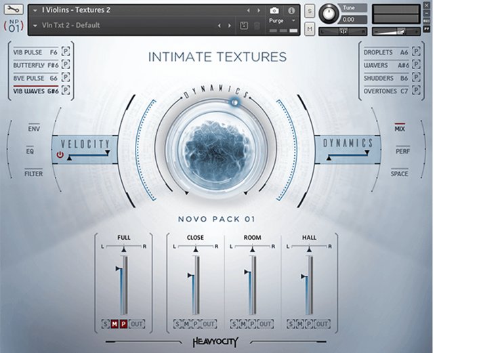Screen dimensions: 481x353
Task: Click the Tune knob
Action: pyautogui.click(x=331, y=12)
